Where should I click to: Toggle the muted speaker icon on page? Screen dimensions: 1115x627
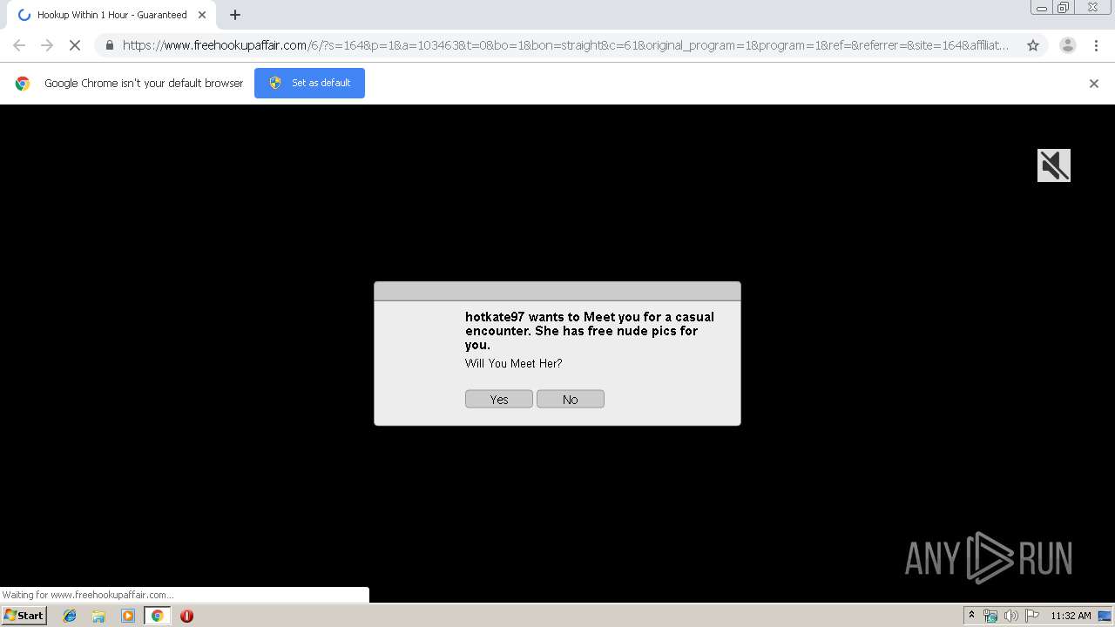(1054, 165)
